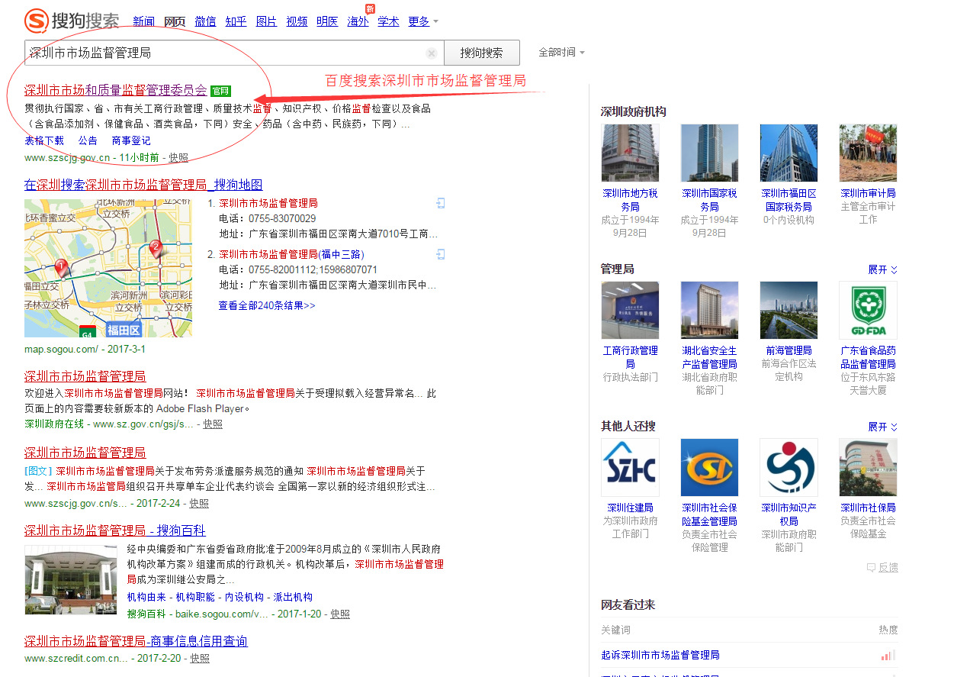Clear the search box with the X icon
This screenshot has width=970, height=677.
[x=432, y=53]
